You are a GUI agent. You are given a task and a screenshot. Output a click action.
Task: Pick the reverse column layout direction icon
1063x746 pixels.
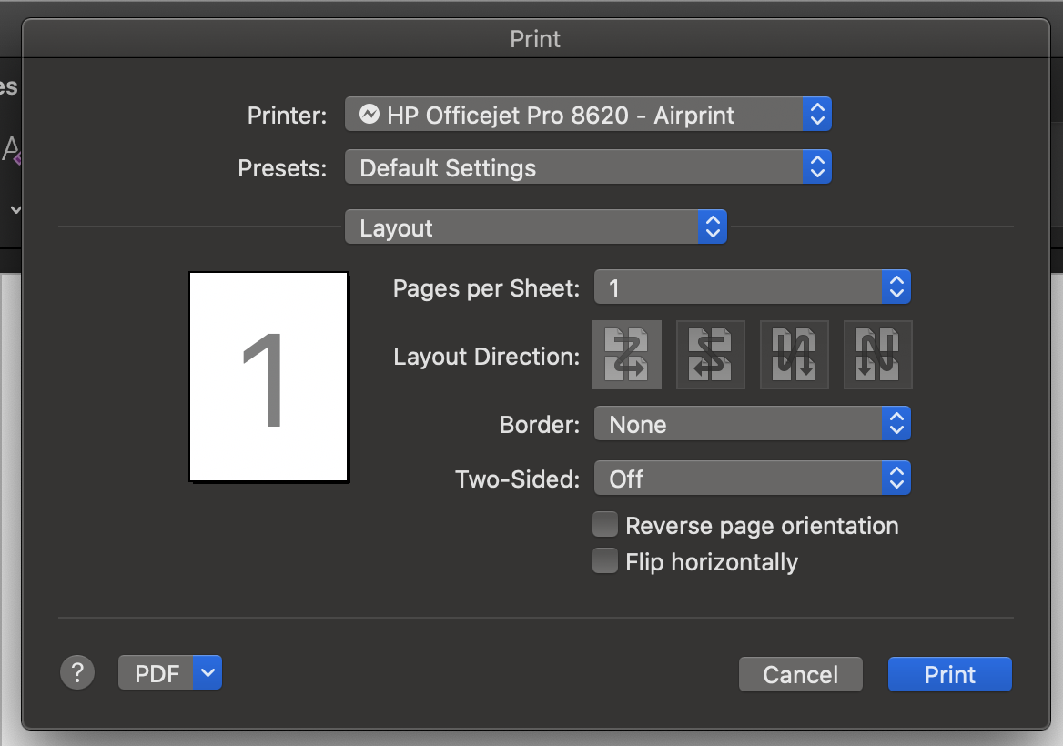click(x=877, y=355)
